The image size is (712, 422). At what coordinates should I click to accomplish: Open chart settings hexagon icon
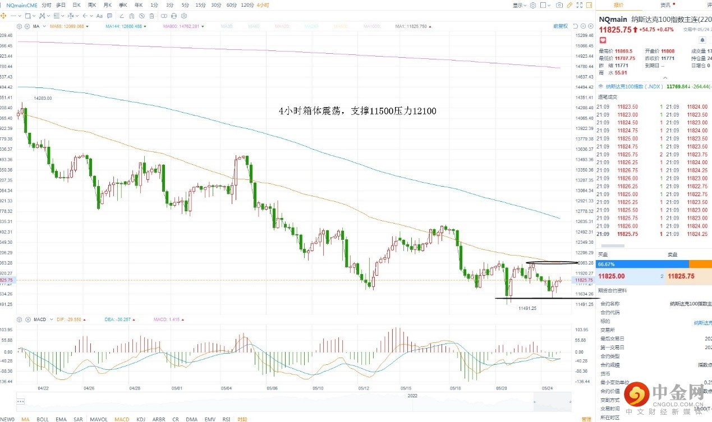(533, 5)
